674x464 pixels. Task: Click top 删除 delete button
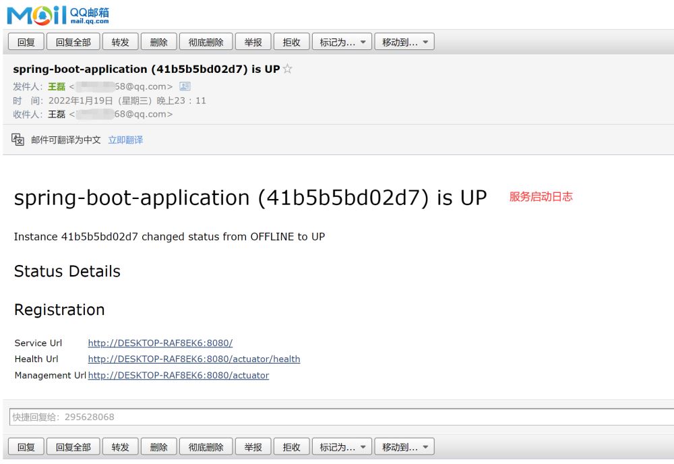(x=158, y=42)
